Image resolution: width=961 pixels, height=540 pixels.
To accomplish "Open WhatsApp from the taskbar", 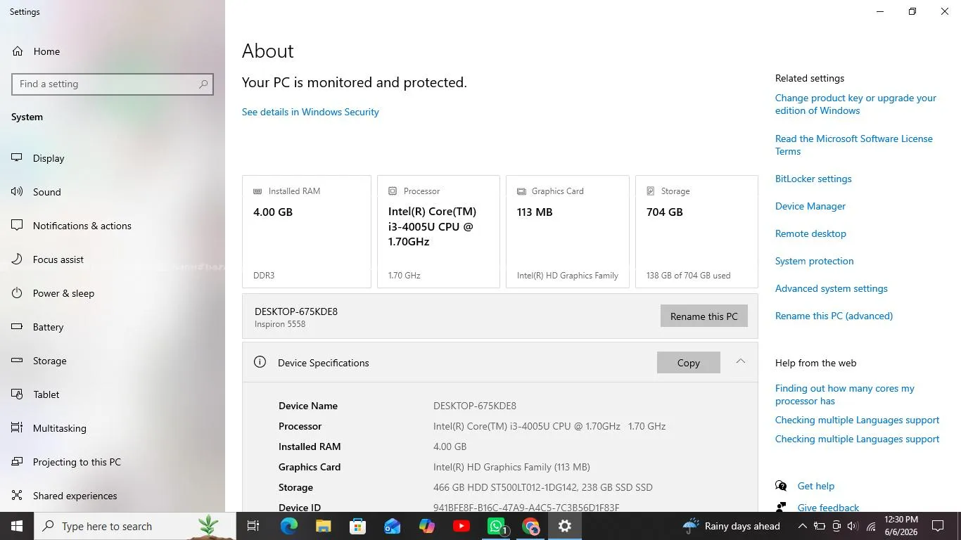I will [x=497, y=526].
